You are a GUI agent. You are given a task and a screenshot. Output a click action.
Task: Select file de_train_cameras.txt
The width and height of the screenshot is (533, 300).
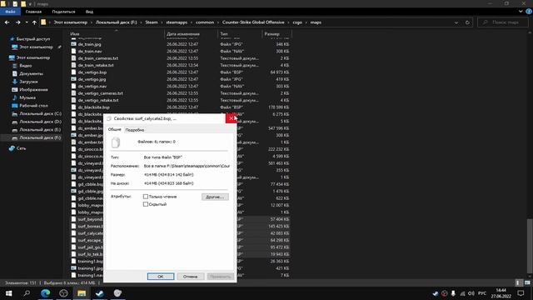[x=98, y=58]
